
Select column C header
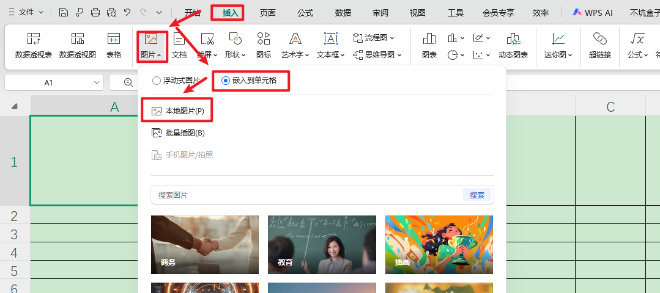(610, 106)
